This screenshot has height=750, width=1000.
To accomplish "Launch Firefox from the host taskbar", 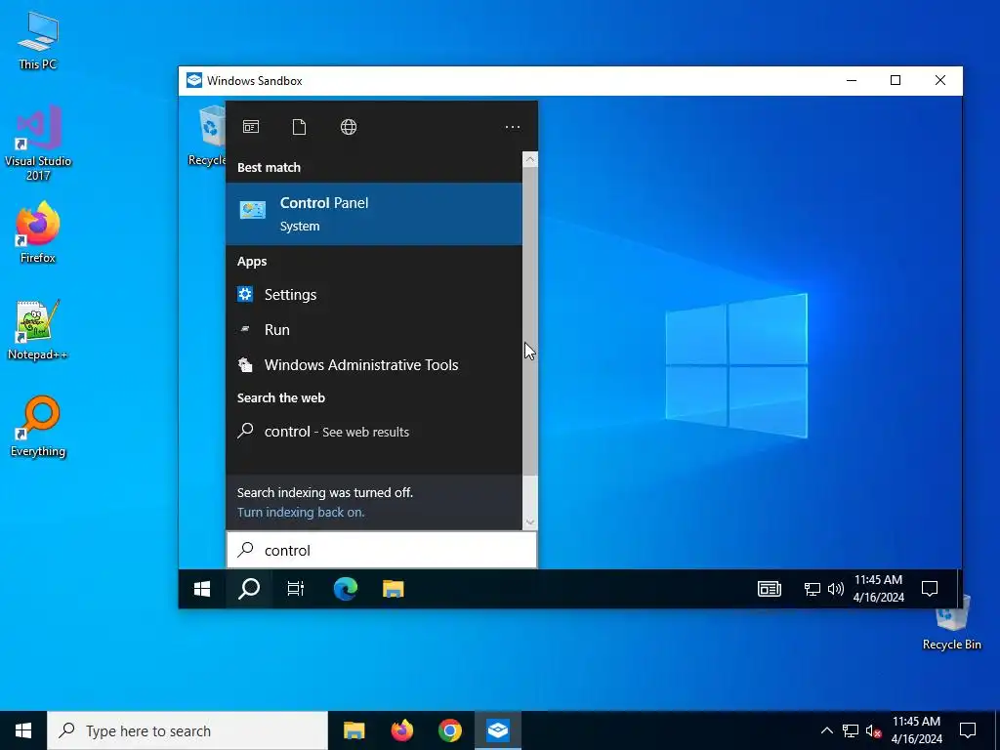I will pyautogui.click(x=401, y=730).
